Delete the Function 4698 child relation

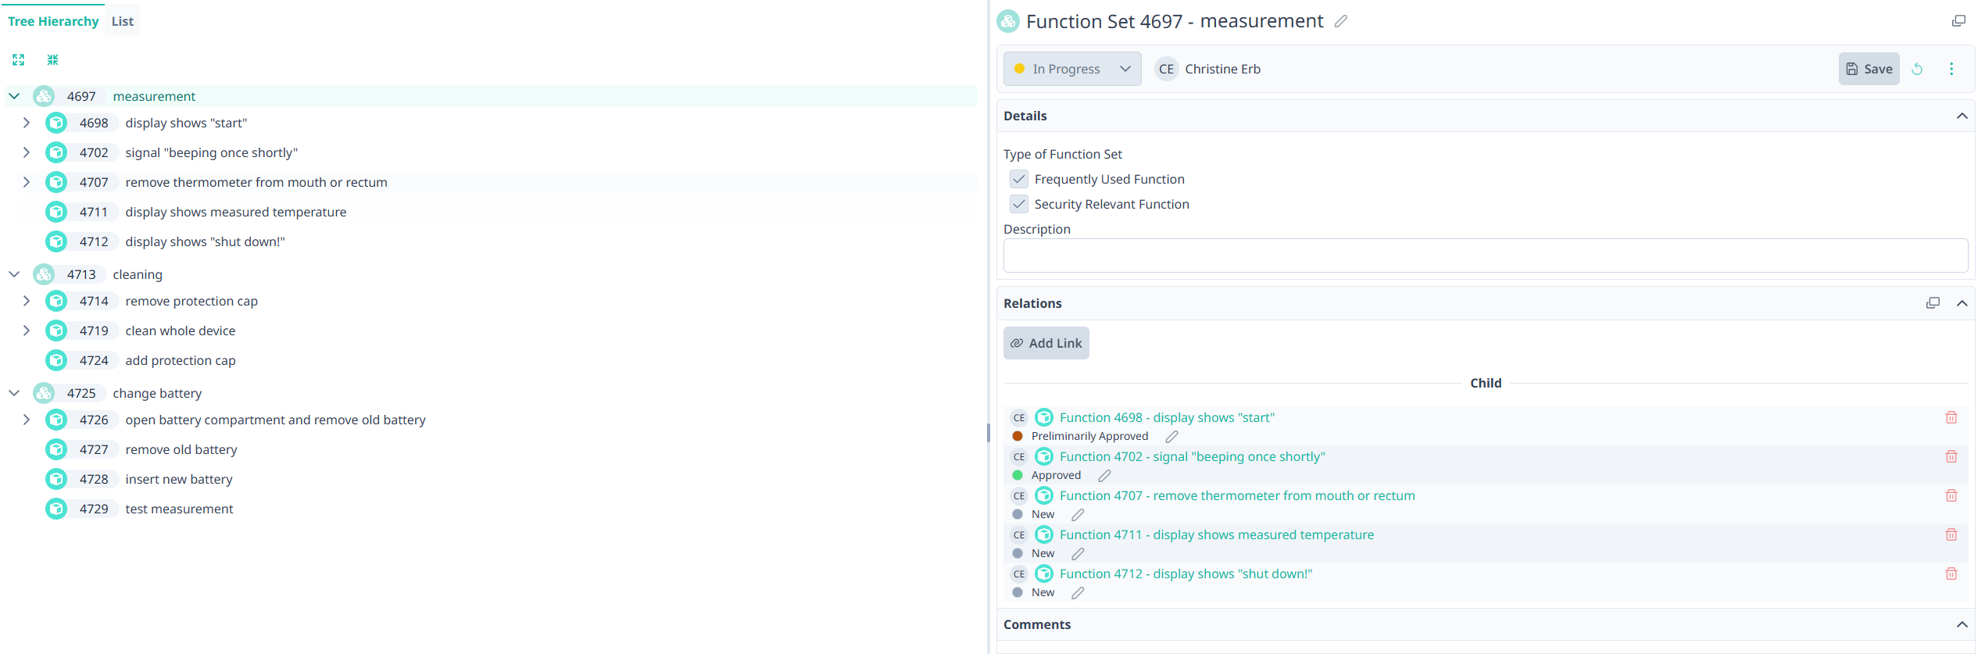1951,417
